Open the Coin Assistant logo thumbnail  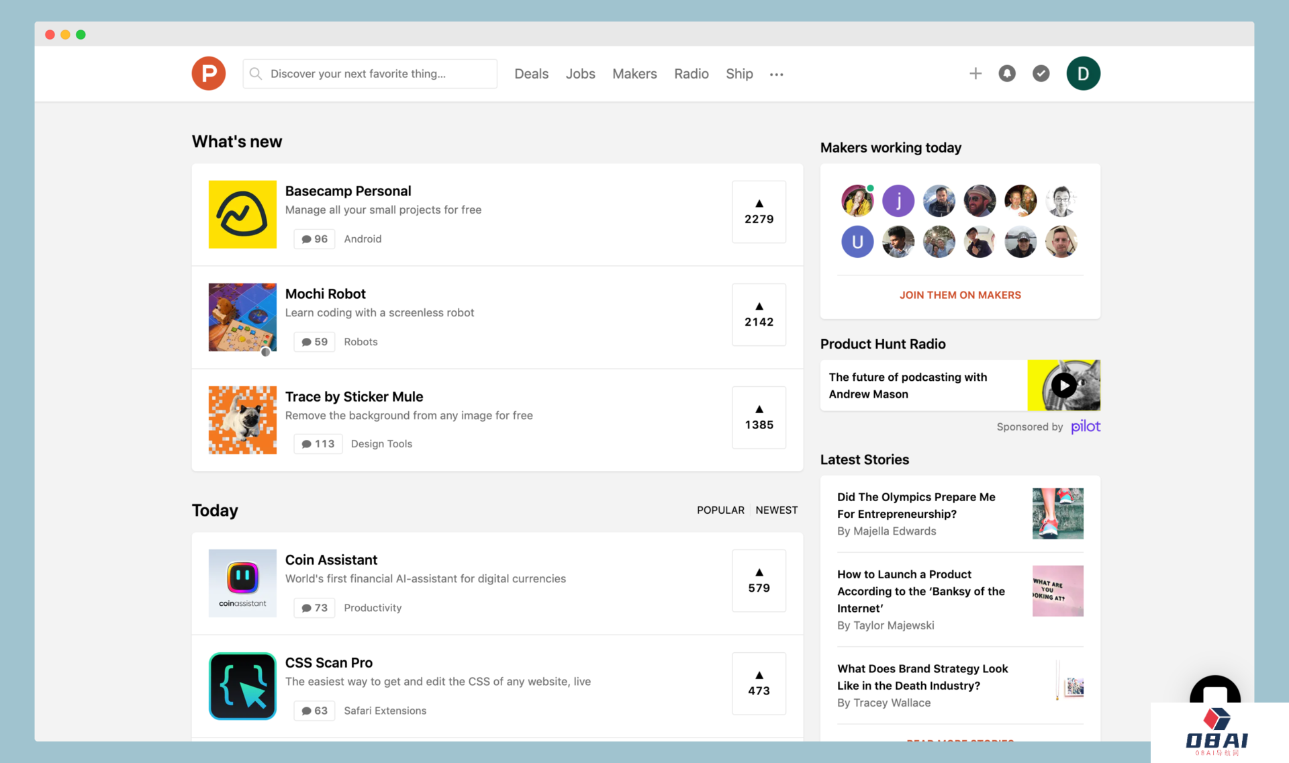pos(242,583)
